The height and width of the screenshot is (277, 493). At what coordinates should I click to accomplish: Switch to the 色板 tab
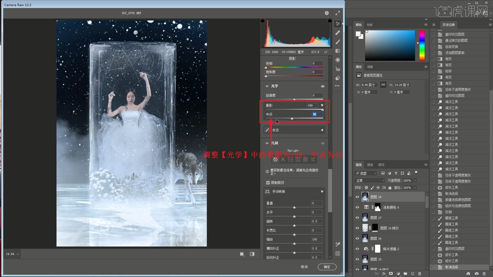(369, 25)
